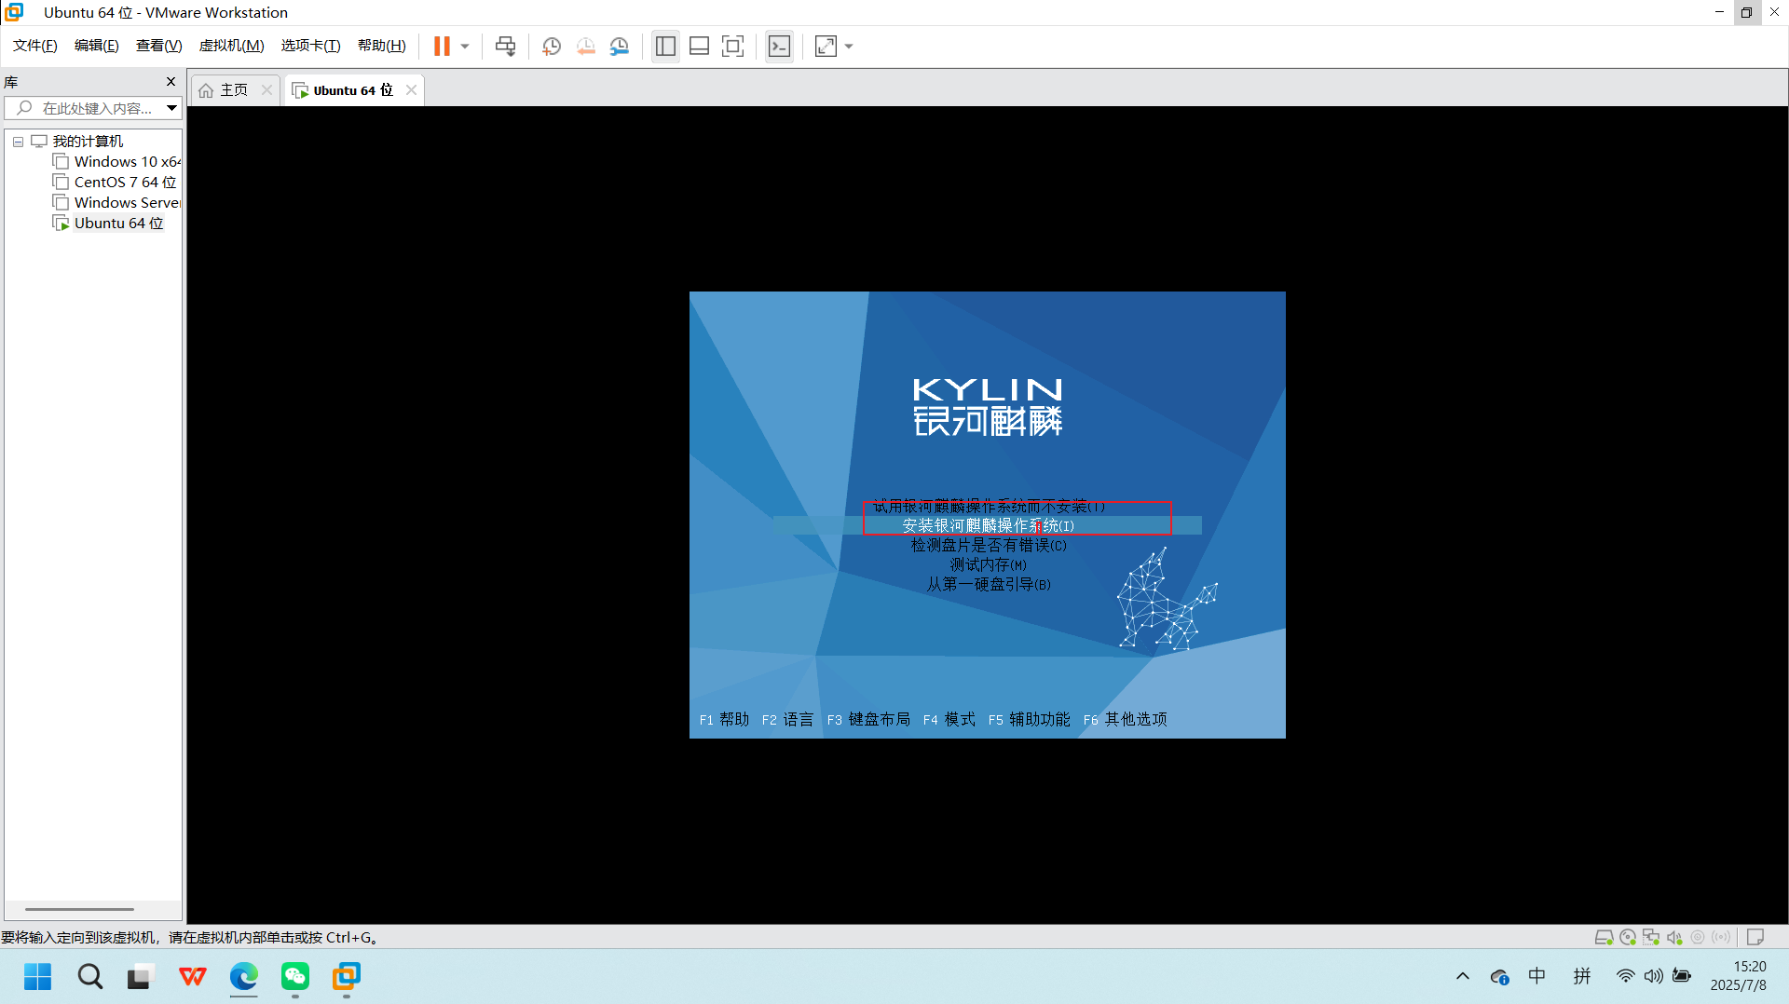Screen dimensions: 1789x1004
Task: Click the 中 input language indicator
Action: click(1537, 976)
